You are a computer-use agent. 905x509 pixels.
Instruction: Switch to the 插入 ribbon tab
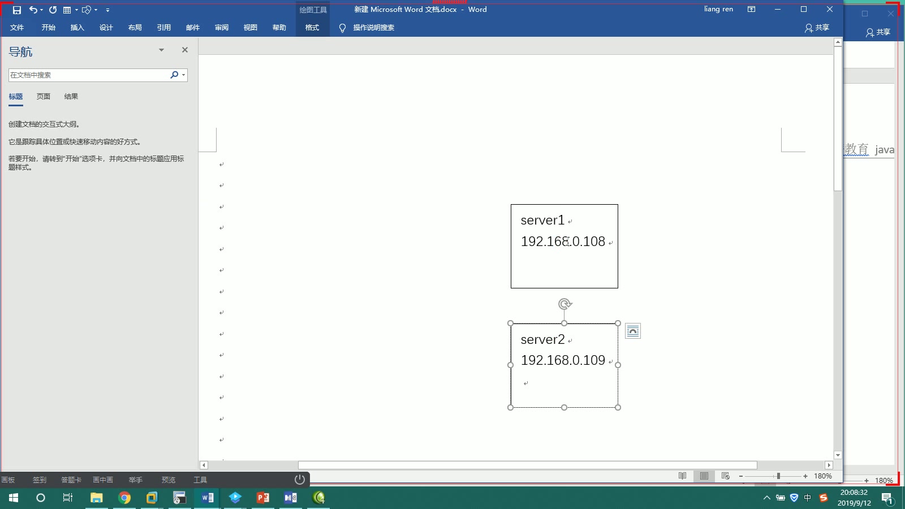click(77, 28)
